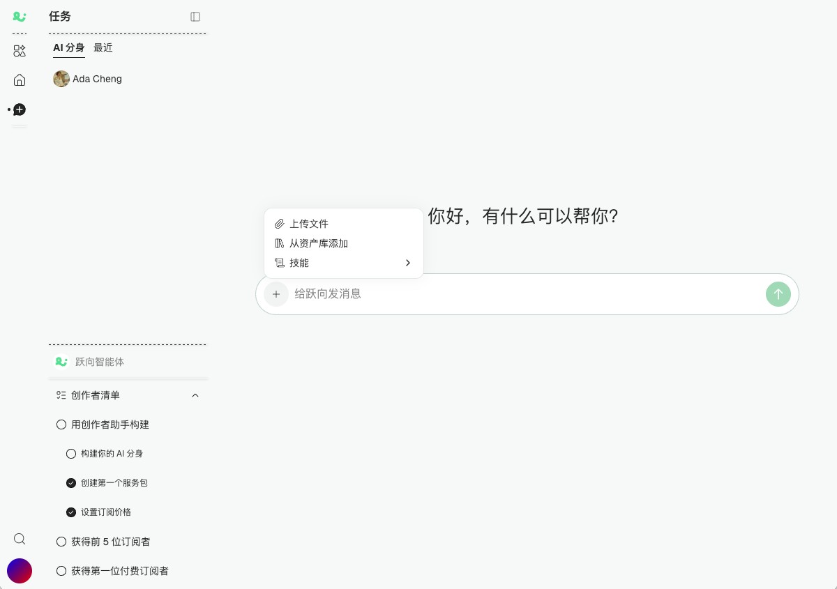
Task: Click the green send arrow button
Action: (x=778, y=294)
